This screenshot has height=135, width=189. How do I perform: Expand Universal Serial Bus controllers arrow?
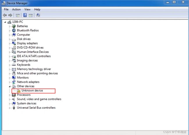(x=10, y=108)
